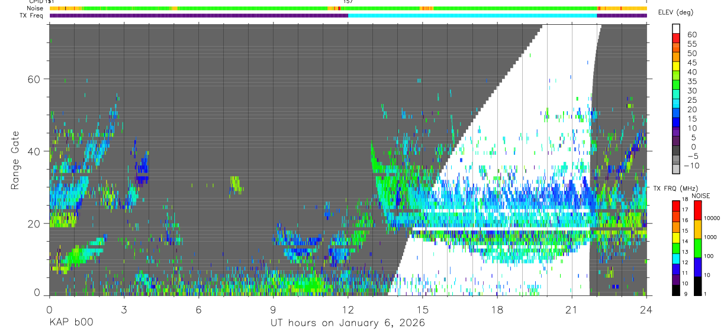
Task: Click the x-axis tick label 3
Action: (124, 309)
